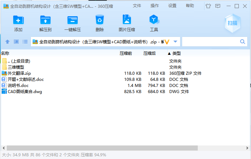Click the 三维模型 folder icon

4,67
